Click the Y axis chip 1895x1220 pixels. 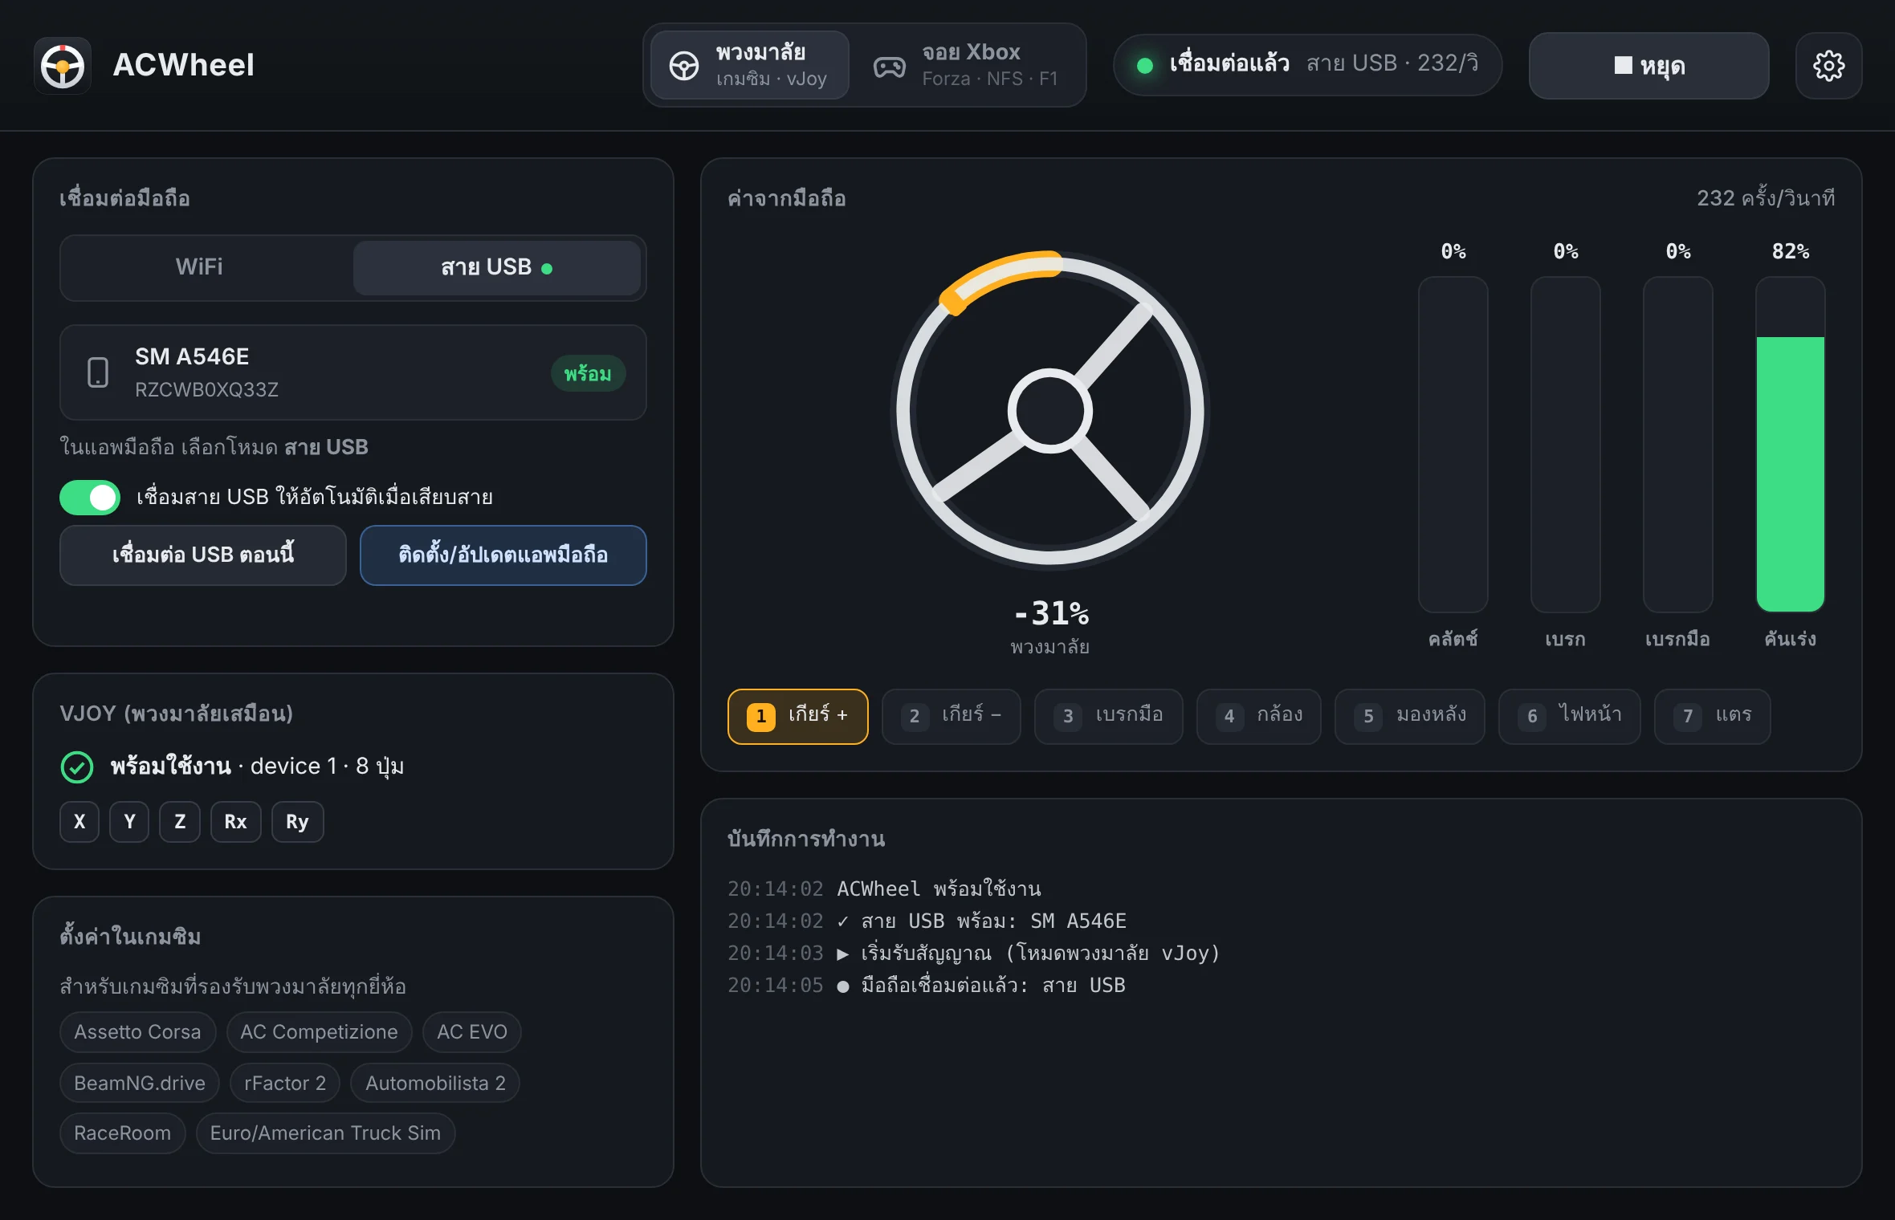pos(129,822)
